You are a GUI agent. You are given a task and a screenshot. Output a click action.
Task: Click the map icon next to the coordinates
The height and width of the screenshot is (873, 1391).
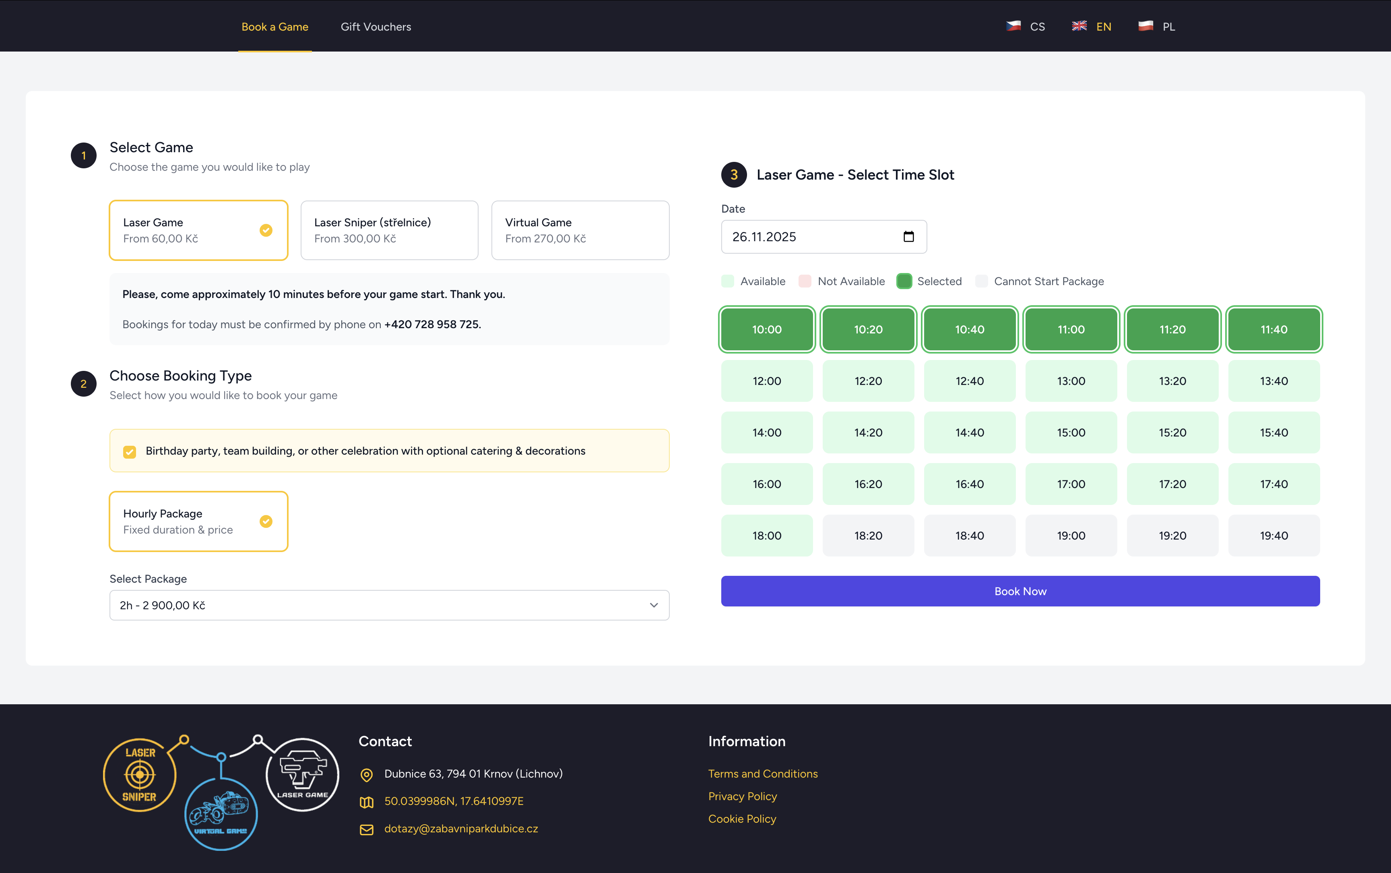coord(367,802)
